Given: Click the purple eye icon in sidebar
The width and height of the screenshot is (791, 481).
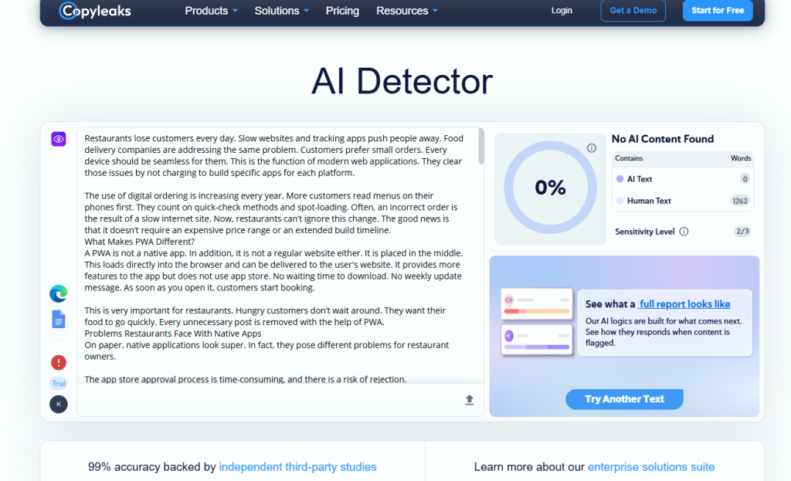Looking at the screenshot, I should [x=59, y=139].
